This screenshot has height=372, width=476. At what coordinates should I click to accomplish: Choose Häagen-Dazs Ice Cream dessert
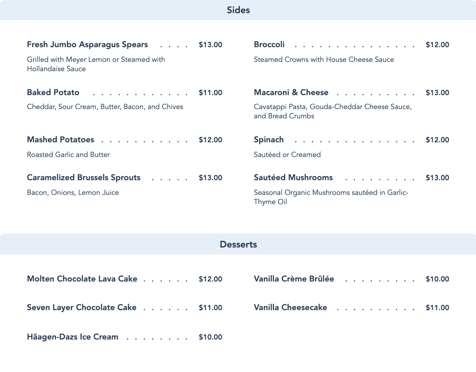[x=73, y=337]
